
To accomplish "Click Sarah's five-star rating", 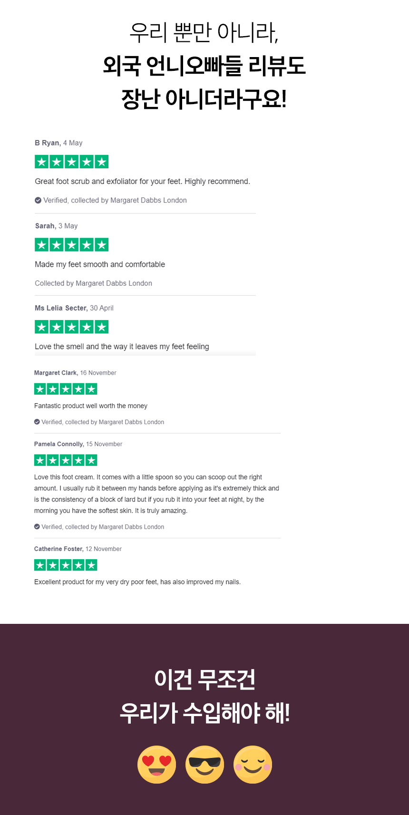I will click(71, 245).
